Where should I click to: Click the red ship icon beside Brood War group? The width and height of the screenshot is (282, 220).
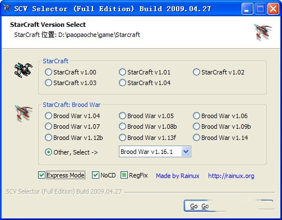pyautogui.click(x=24, y=113)
